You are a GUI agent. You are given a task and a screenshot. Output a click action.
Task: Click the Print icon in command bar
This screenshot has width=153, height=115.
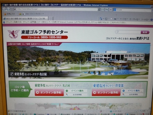115,19
